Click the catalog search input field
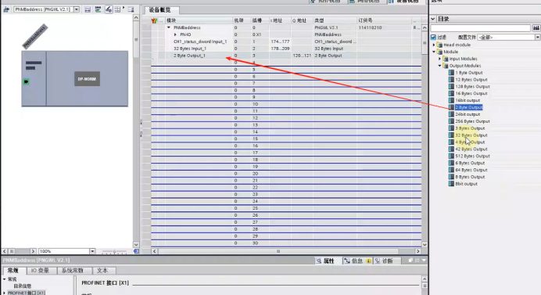The height and width of the screenshot is (295, 541). click(x=480, y=28)
